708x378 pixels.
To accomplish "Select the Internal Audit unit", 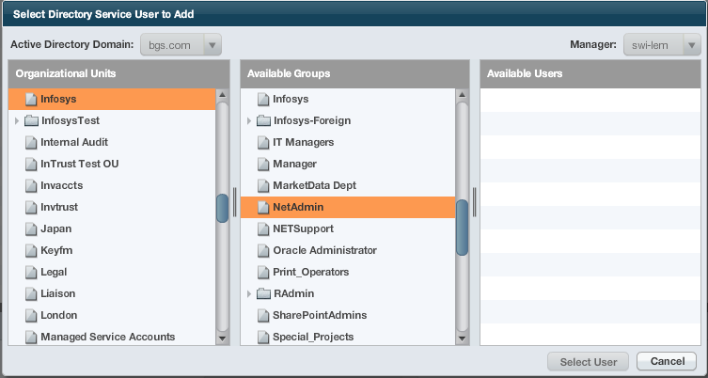I will 112,142.
